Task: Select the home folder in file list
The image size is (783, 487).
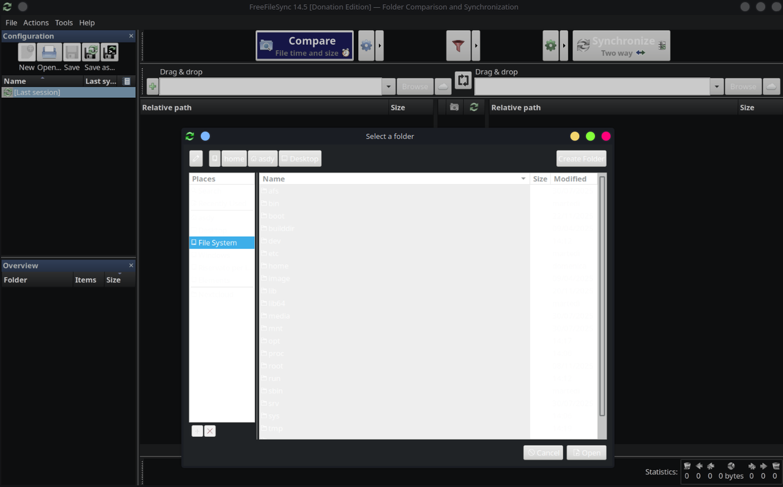Action: pos(394,266)
